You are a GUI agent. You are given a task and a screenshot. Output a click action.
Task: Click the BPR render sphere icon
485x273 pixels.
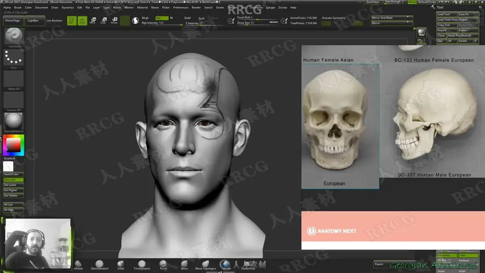click(421, 33)
